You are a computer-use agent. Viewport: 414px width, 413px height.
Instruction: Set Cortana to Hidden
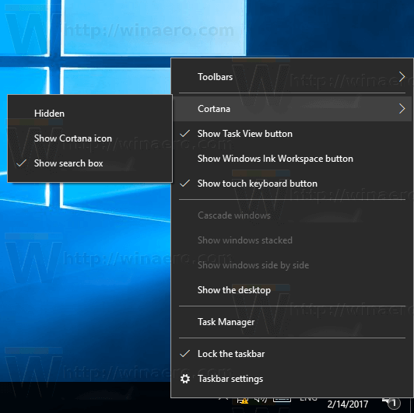click(x=89, y=114)
